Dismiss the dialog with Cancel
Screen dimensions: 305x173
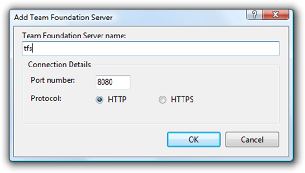click(x=252, y=139)
